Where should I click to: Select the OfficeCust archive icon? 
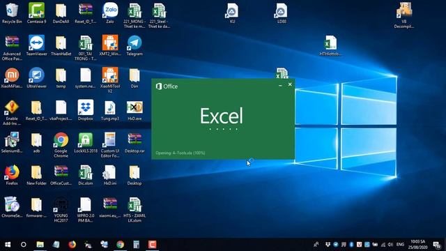pos(61,175)
